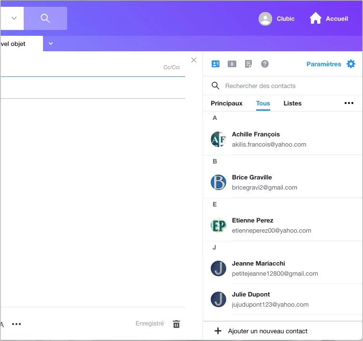Click the plus icon to add contact

point(218,331)
